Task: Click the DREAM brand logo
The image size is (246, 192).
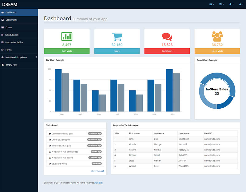Action: (10, 4)
